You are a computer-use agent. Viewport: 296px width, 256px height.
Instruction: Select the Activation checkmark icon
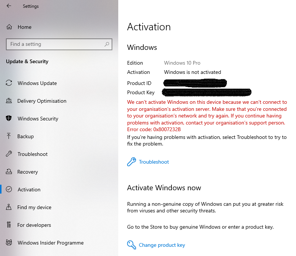click(9, 189)
